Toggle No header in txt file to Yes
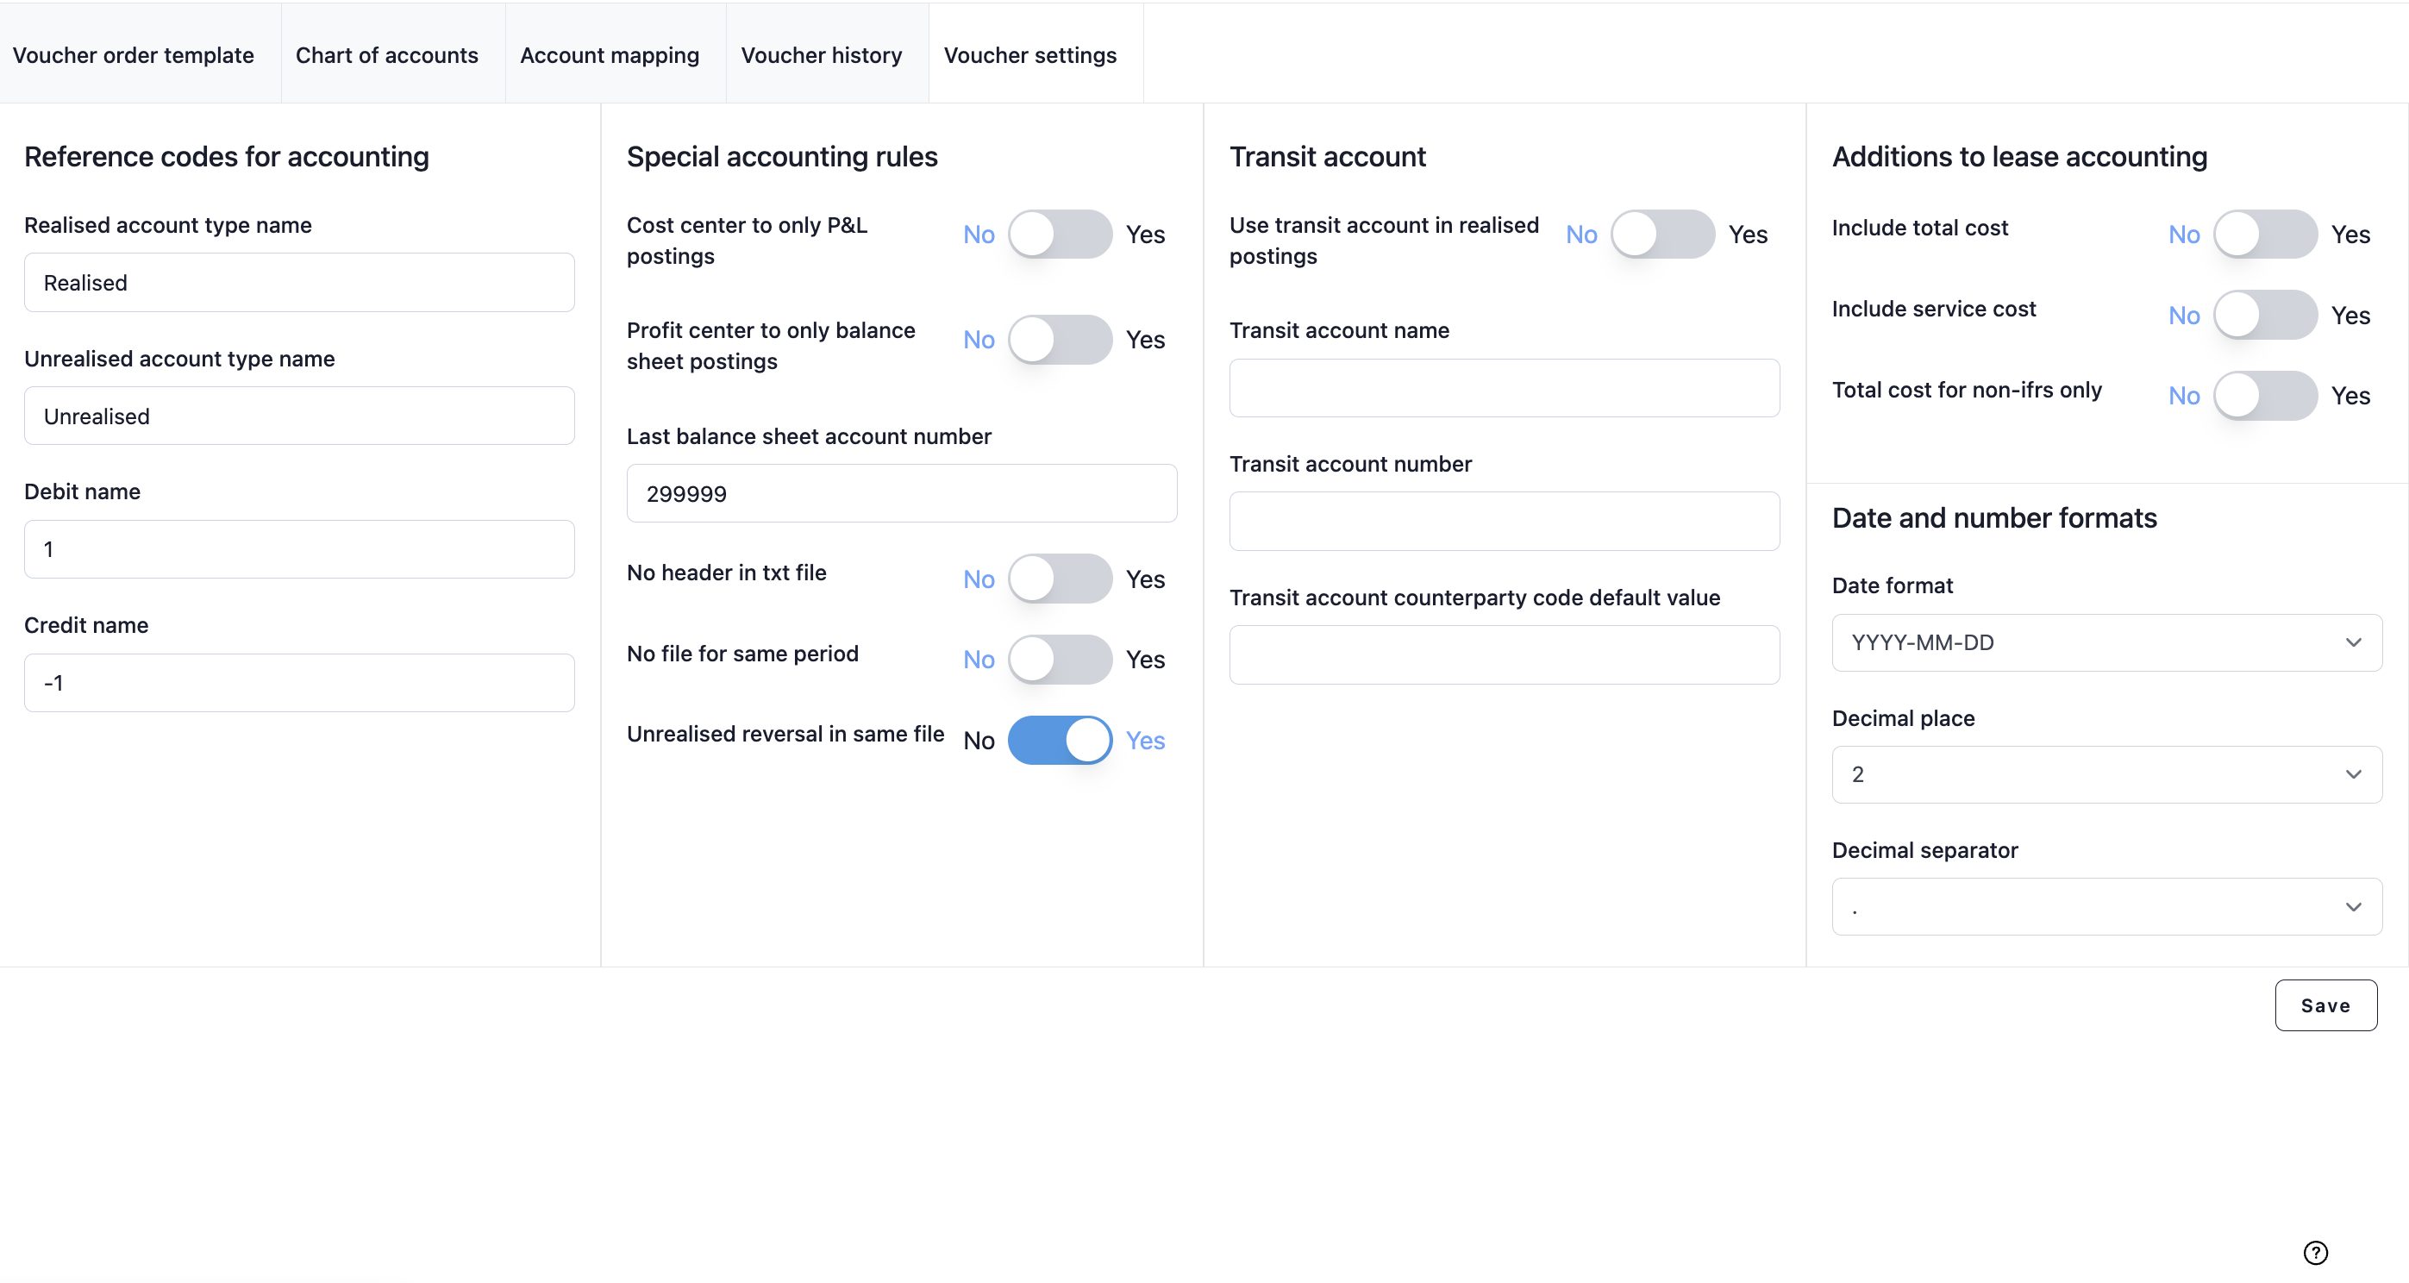The image size is (2409, 1283). [1061, 579]
